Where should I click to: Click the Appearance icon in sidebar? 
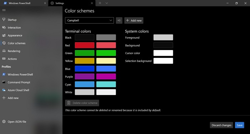[4, 35]
